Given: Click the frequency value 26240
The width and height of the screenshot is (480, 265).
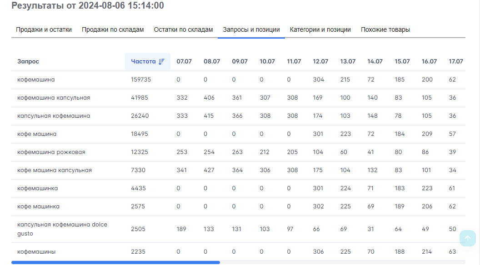Looking at the screenshot, I should [140, 116].
